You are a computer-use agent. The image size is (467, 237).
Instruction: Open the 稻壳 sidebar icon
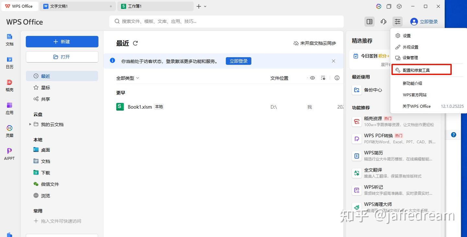click(9, 86)
